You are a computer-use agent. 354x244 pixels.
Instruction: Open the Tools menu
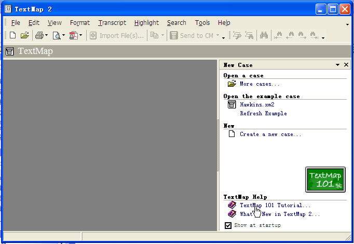tap(202, 23)
